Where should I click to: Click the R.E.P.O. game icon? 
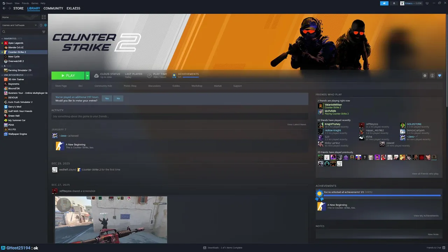[x=6, y=129]
